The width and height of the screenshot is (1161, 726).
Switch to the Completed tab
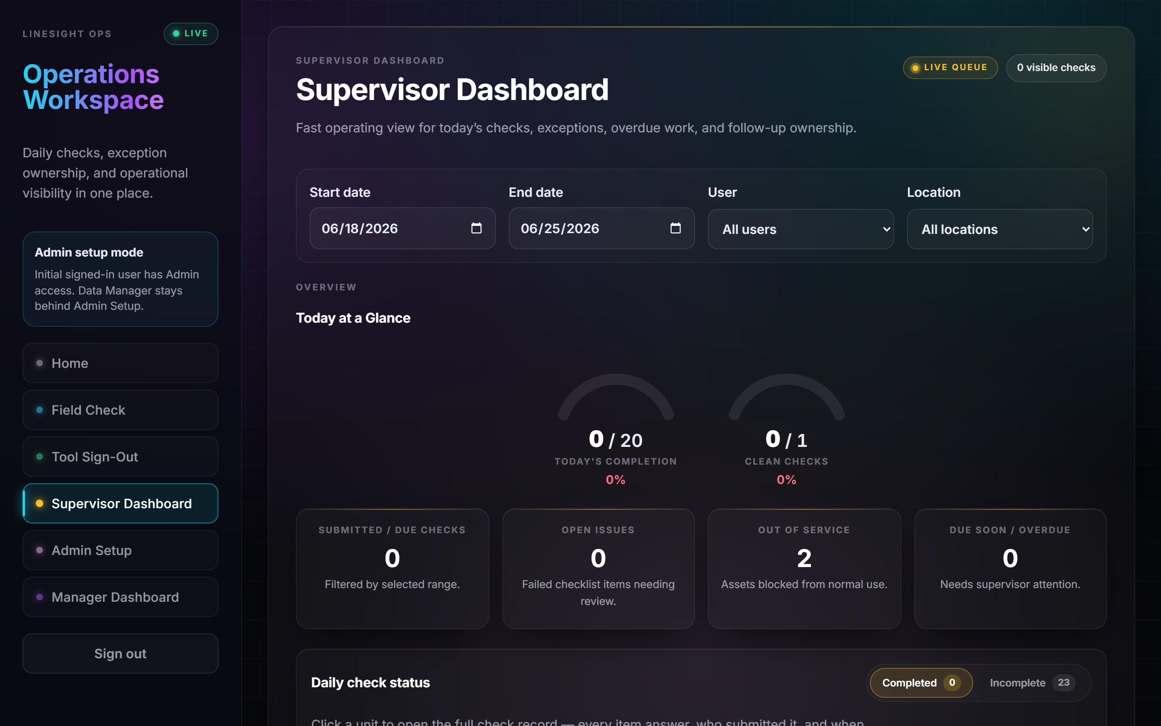click(921, 682)
